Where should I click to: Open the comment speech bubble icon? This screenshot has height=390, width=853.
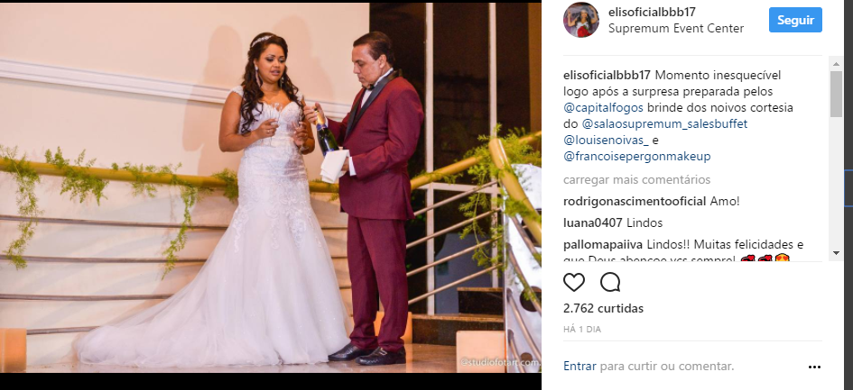(x=610, y=283)
